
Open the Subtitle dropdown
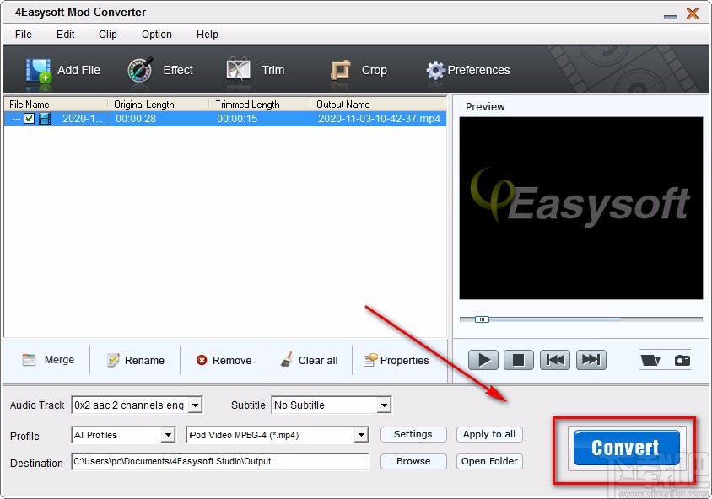click(384, 405)
